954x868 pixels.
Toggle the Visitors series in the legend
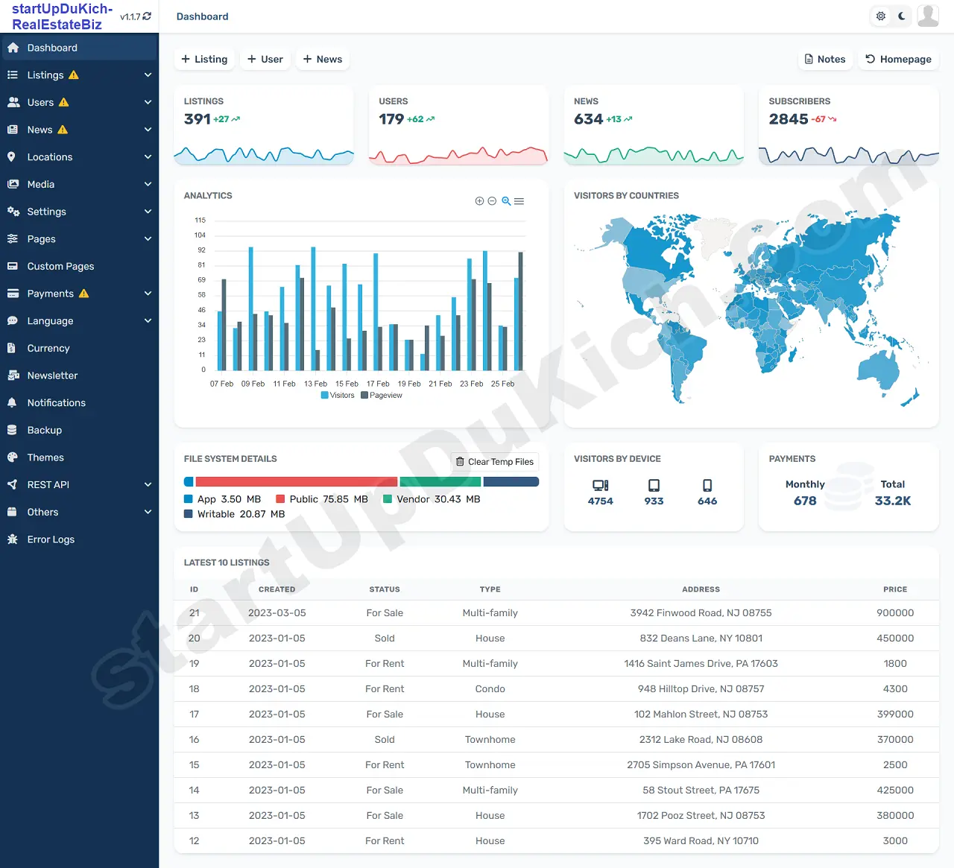[338, 396]
